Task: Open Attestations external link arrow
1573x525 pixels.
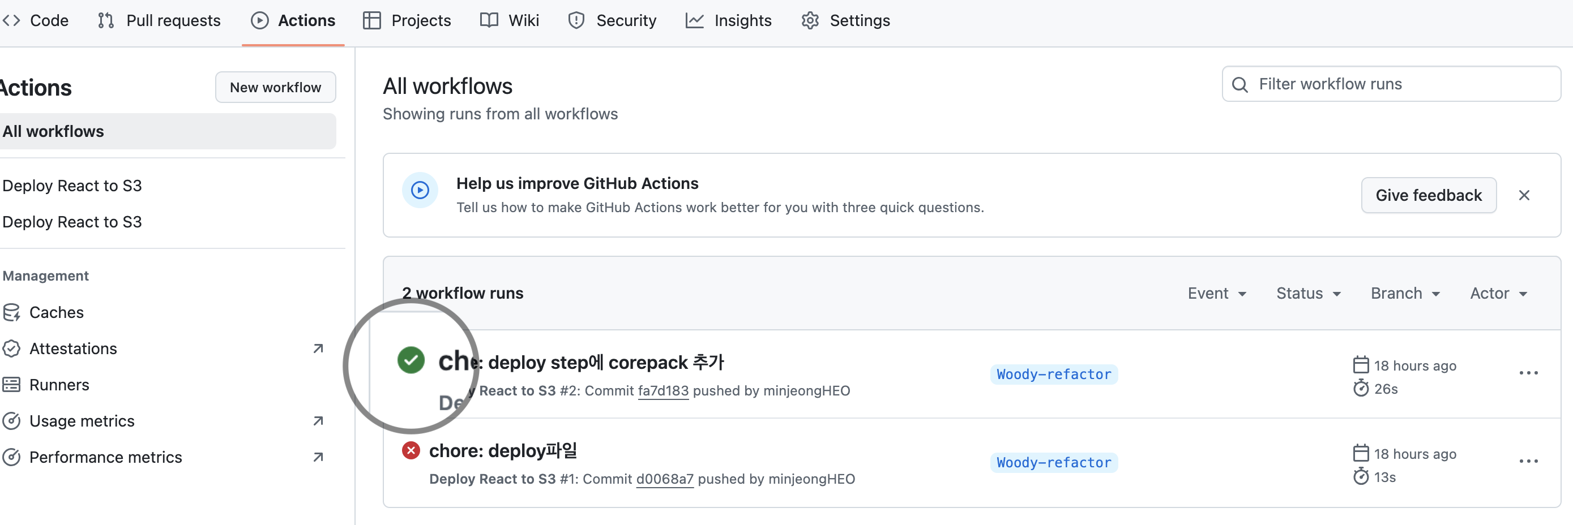Action: [318, 348]
